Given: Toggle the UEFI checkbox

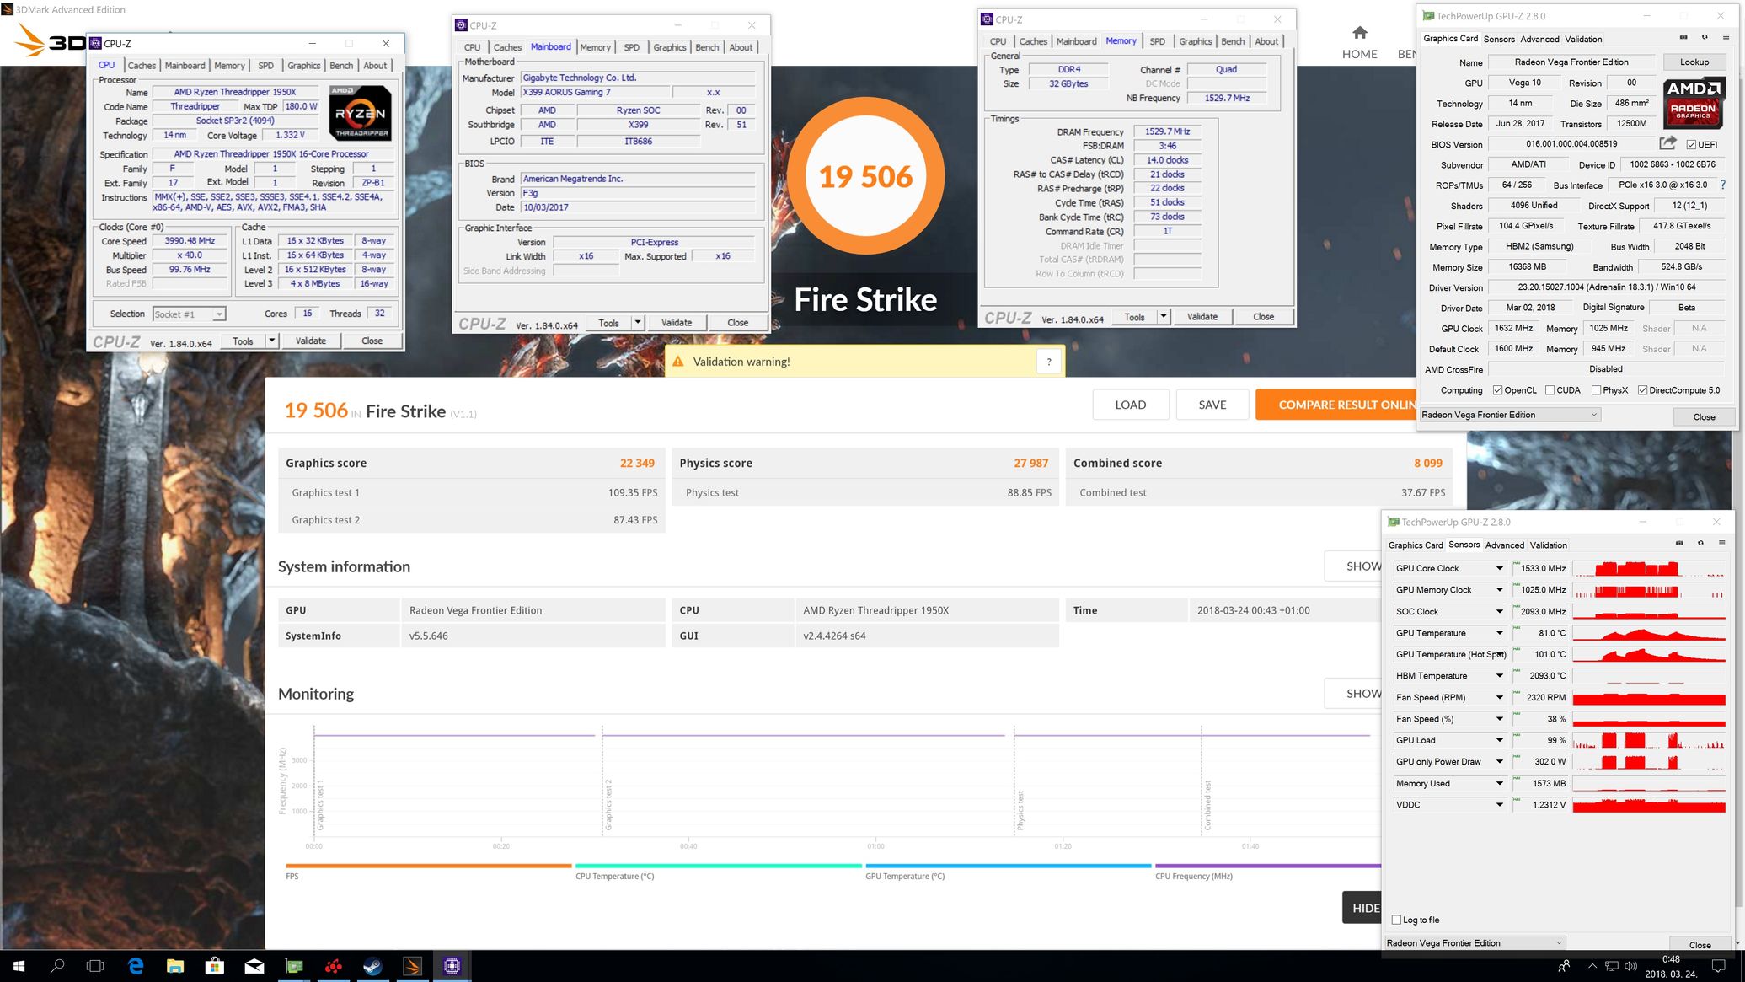Looking at the screenshot, I should [x=1691, y=144].
